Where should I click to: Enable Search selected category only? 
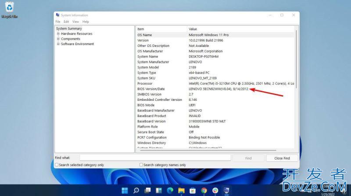[57, 165]
